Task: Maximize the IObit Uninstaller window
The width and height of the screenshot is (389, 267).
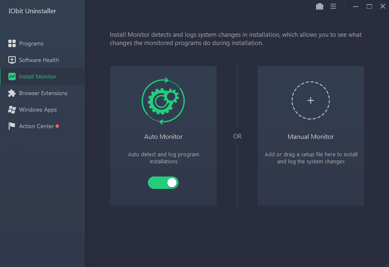Action: coord(369,7)
